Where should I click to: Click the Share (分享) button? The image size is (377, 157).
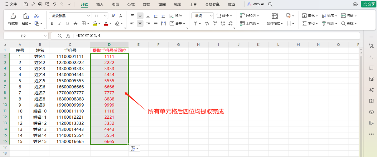[368, 4]
